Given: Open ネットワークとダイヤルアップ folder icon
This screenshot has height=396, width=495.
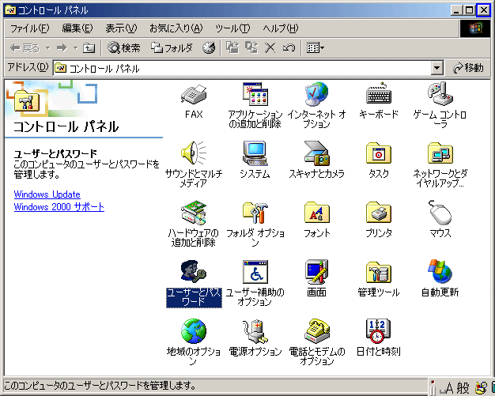Looking at the screenshot, I should coord(440,153).
